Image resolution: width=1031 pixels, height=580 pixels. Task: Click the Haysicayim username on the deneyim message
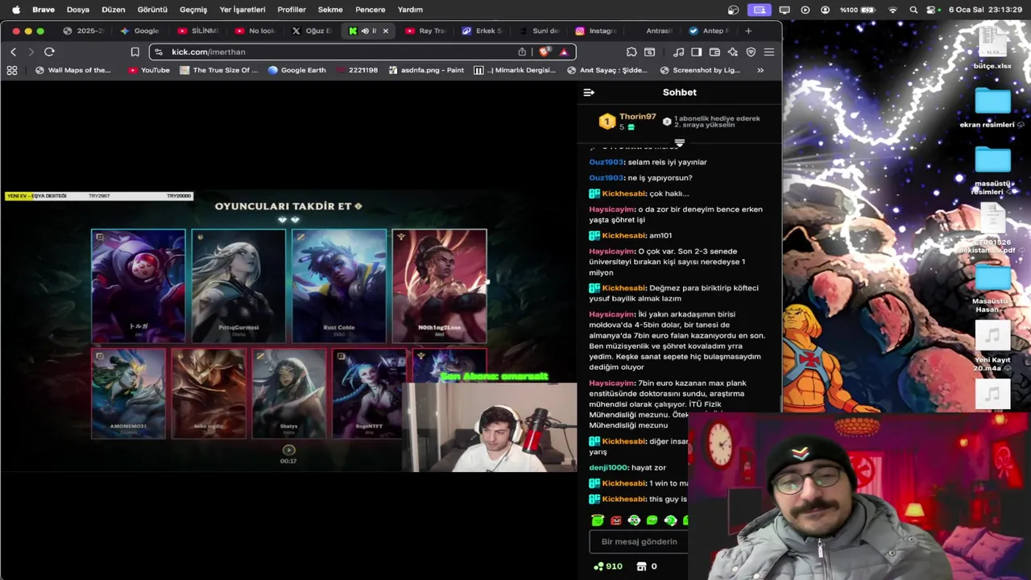tap(611, 209)
